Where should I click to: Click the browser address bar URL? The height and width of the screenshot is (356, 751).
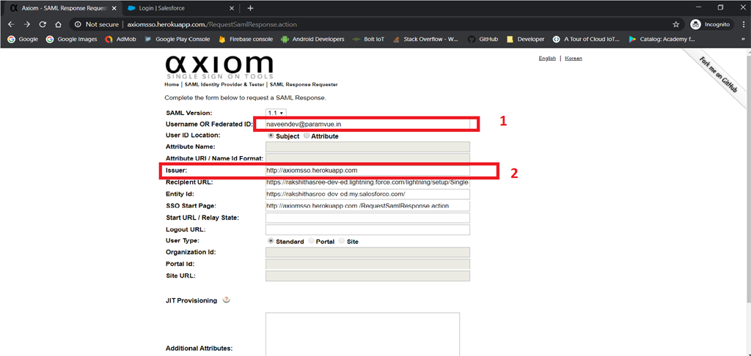tap(213, 24)
